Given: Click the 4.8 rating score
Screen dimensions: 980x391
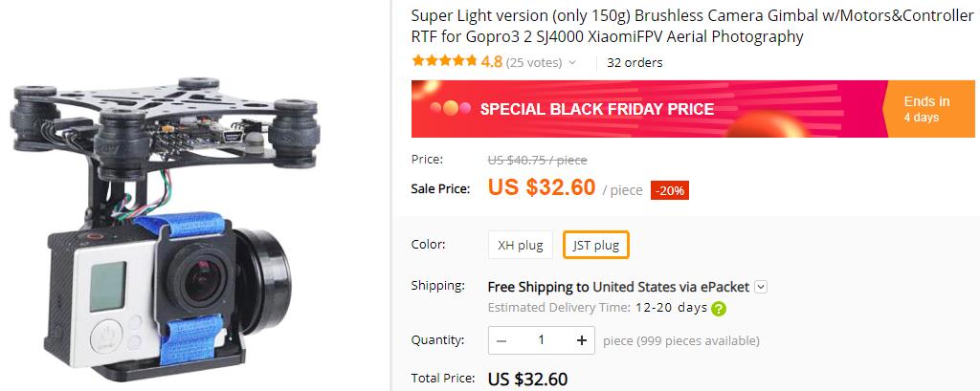Looking at the screenshot, I should click(x=492, y=62).
